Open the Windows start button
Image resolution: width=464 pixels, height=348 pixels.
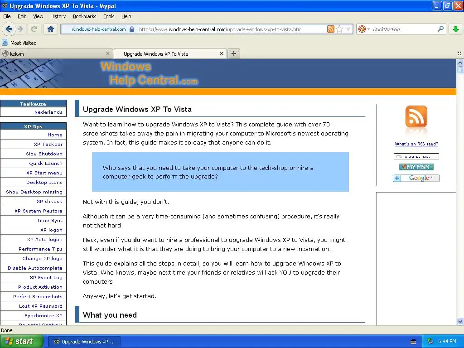(x=21, y=342)
